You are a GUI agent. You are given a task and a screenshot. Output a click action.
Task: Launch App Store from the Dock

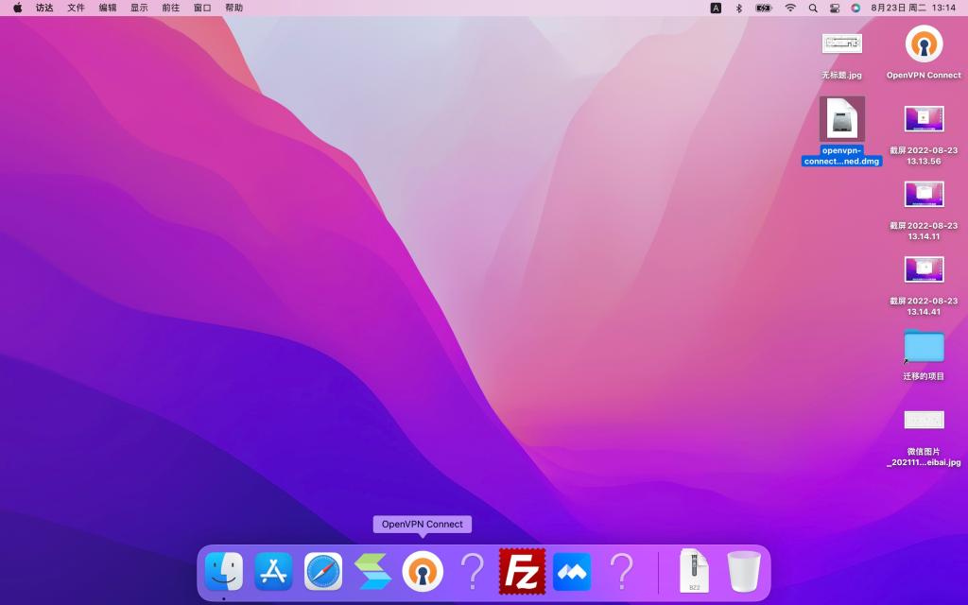tap(273, 571)
